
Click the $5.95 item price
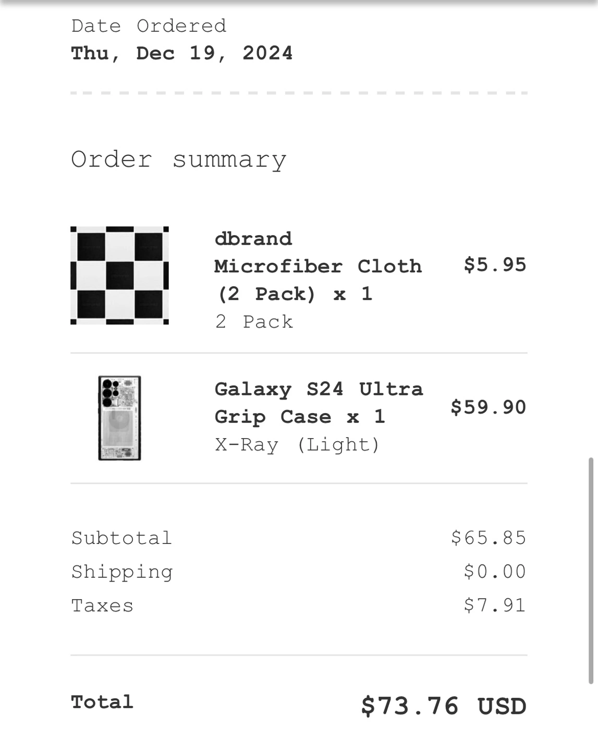click(x=495, y=265)
